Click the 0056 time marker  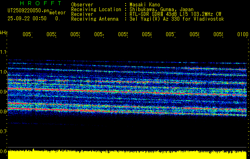[147, 34]
